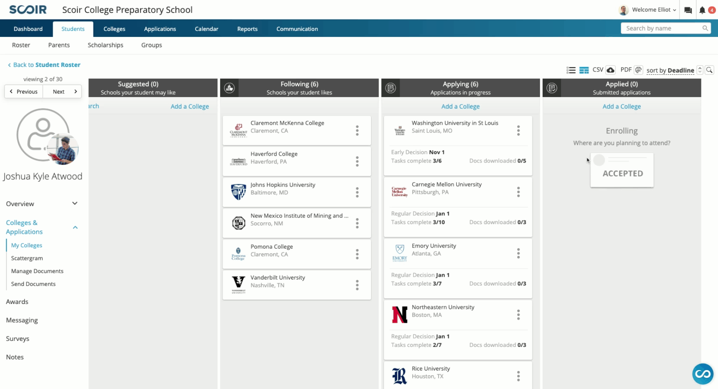The height and width of the screenshot is (389, 718).
Task: Open the Emory University card title
Action: click(433, 246)
